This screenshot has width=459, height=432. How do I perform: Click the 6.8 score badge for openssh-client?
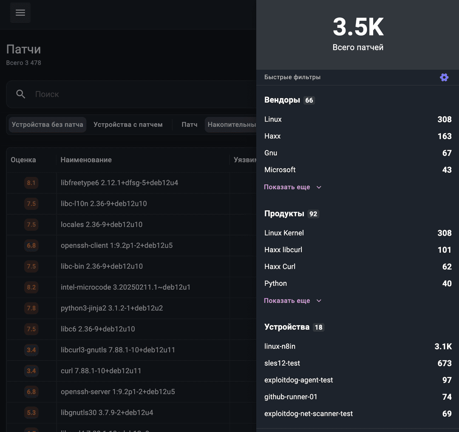coord(31,246)
